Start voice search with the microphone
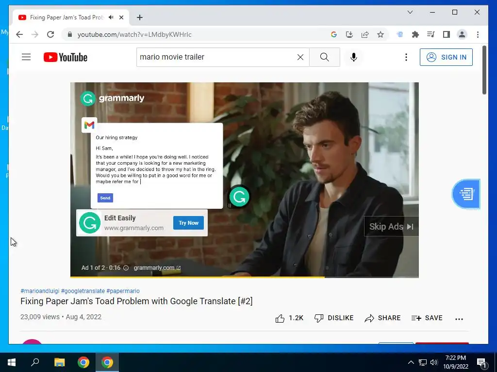 pyautogui.click(x=354, y=57)
